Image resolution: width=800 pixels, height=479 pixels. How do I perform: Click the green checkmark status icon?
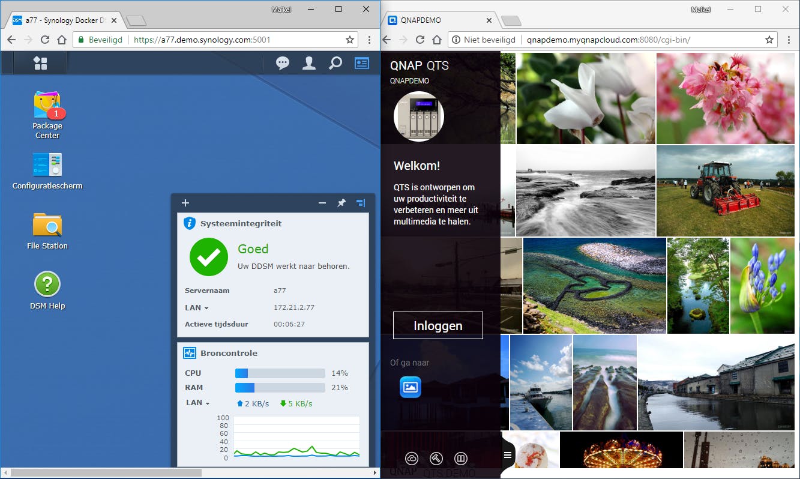tap(209, 257)
